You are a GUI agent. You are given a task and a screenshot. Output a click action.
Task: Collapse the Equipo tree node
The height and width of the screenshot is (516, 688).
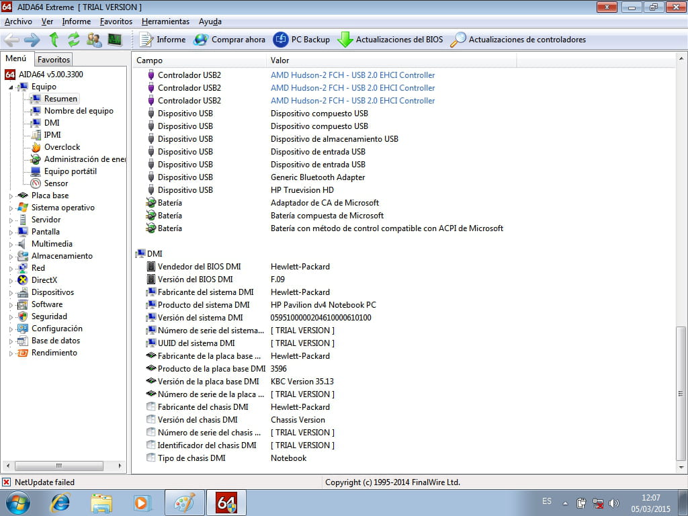[11, 87]
